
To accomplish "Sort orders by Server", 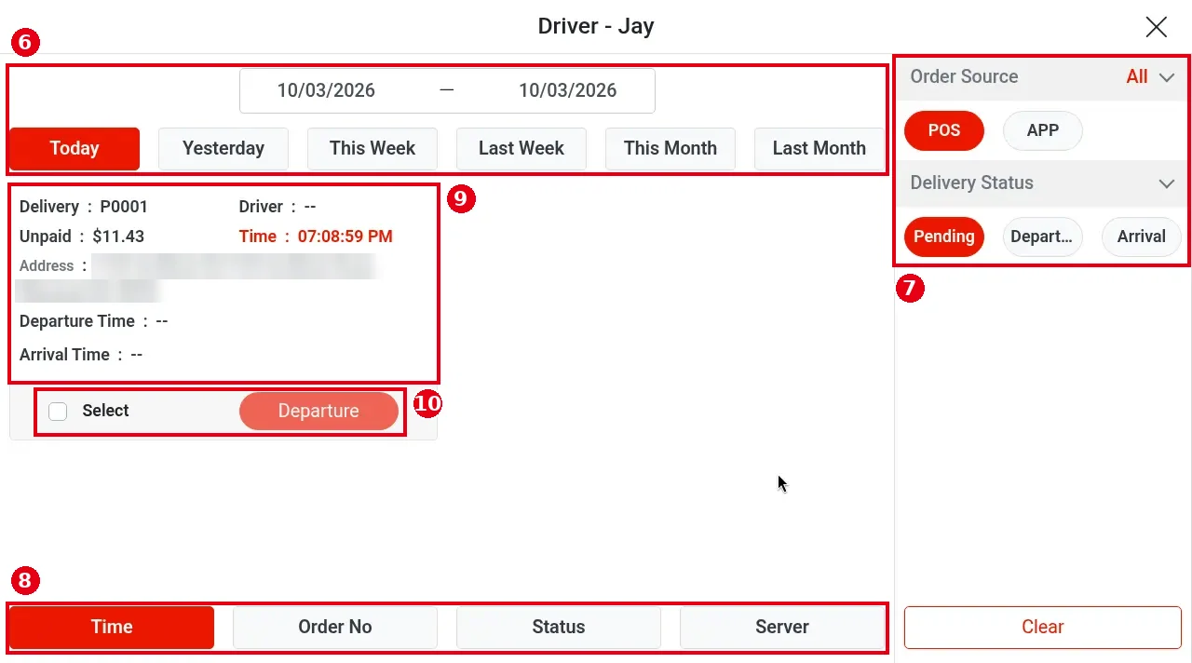I will pyautogui.click(x=782, y=628).
